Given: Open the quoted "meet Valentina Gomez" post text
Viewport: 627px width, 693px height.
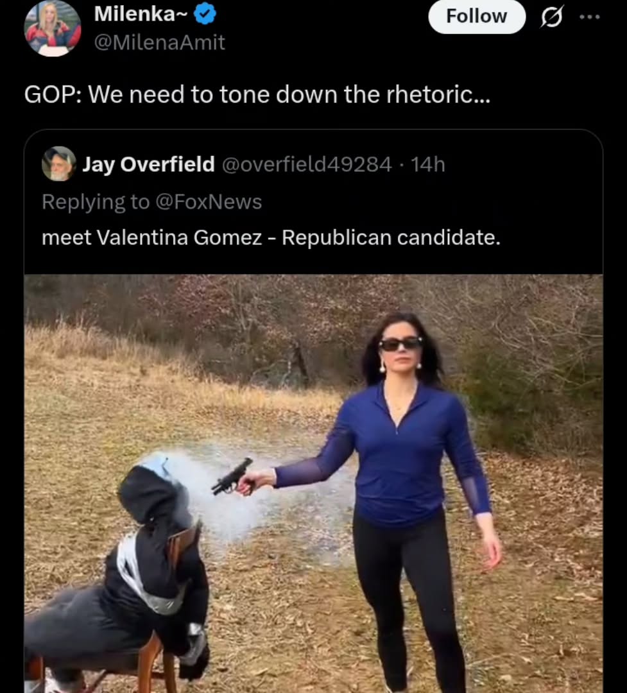Looking at the screenshot, I should (x=270, y=238).
